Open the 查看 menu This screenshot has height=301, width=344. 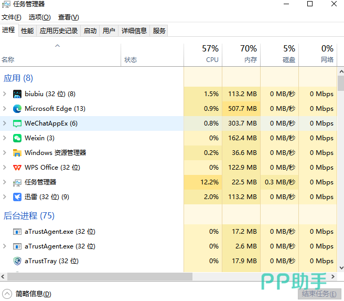pos(69,17)
